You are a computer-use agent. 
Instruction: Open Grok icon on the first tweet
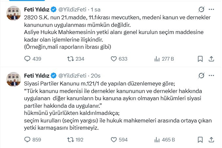coord(201,9)
